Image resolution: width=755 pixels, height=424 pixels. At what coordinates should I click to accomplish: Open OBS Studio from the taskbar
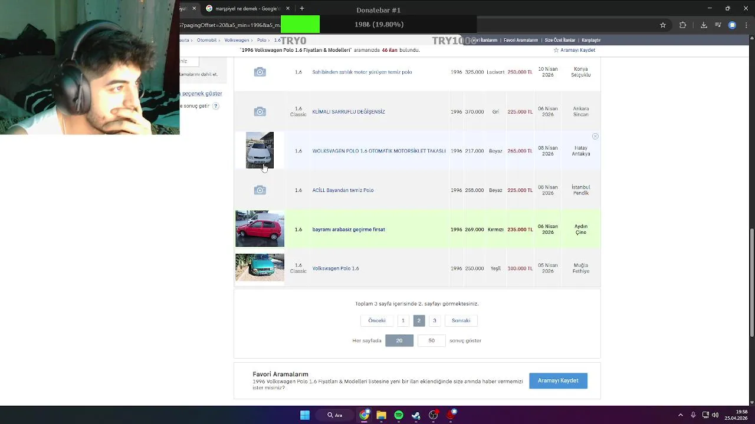coord(434,415)
